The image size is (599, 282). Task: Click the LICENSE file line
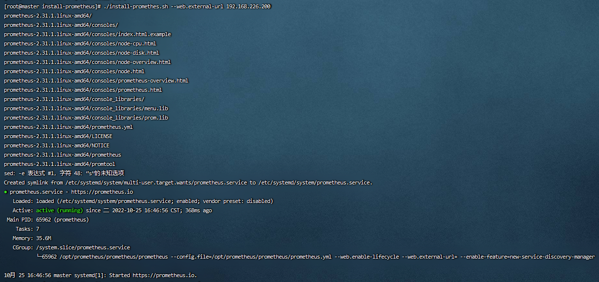point(58,136)
